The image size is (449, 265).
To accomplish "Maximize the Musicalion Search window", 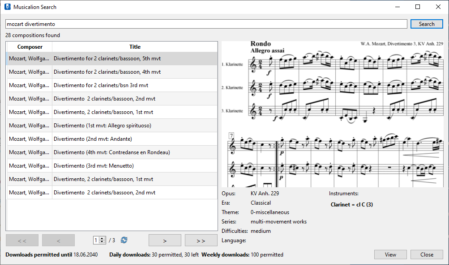I will click(418, 7).
